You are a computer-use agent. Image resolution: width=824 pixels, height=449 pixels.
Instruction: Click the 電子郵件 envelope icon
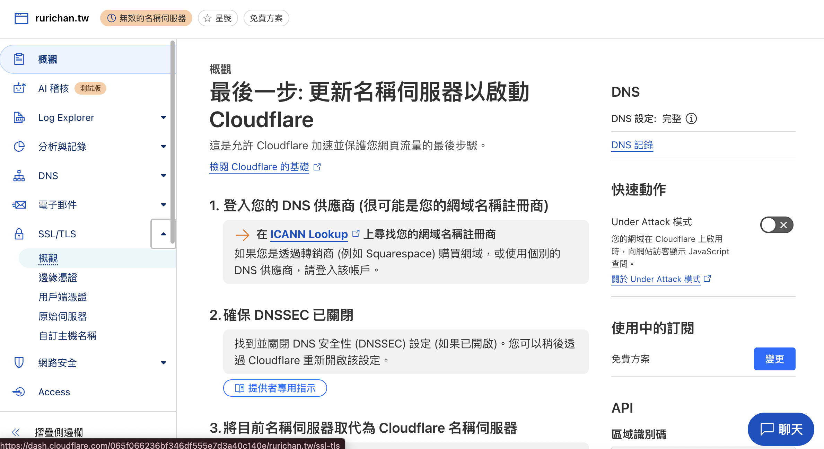pyautogui.click(x=19, y=205)
